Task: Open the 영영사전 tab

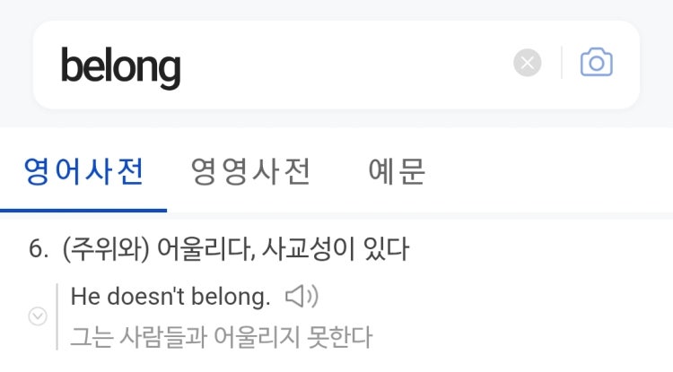Action: [251, 170]
